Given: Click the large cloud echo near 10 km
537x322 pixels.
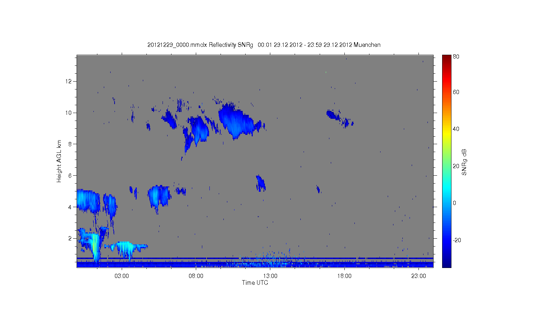Looking at the screenshot, I should (236, 121).
